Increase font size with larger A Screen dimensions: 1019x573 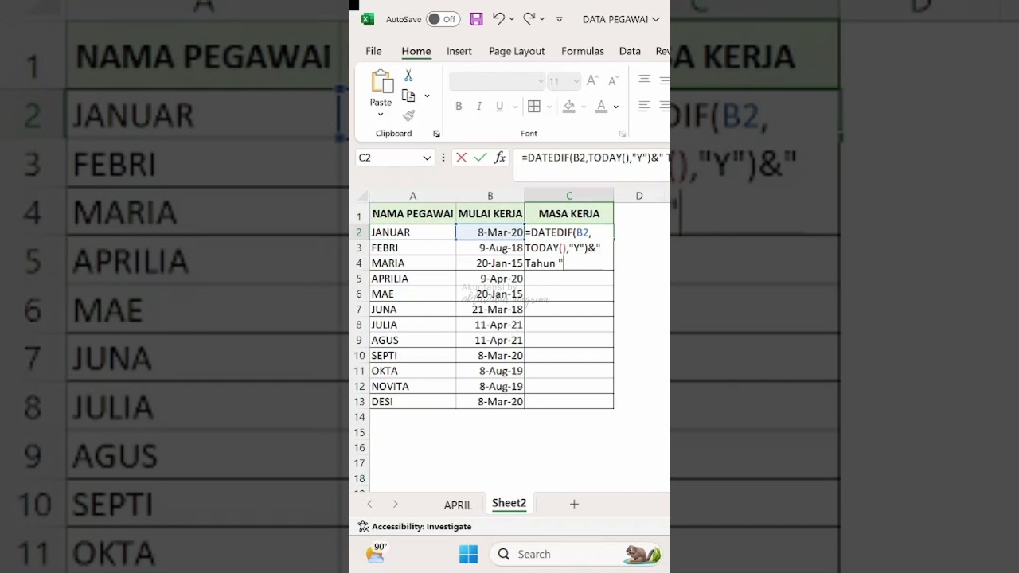pos(591,81)
